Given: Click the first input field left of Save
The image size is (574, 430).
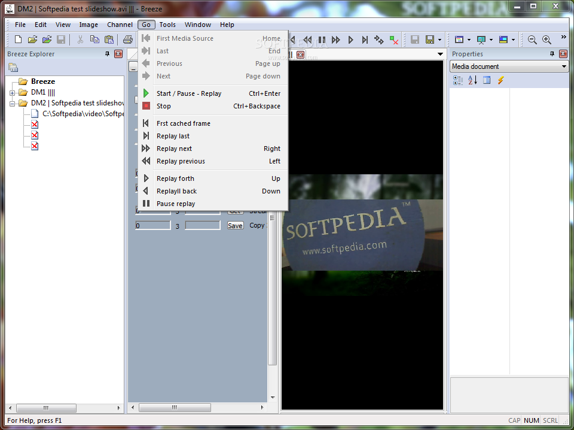Looking at the screenshot, I should click(153, 225).
